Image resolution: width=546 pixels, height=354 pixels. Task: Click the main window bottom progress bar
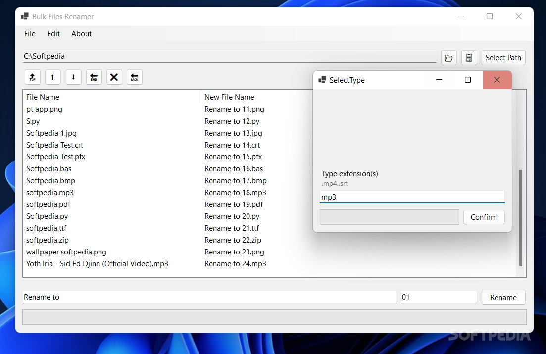coord(274,317)
